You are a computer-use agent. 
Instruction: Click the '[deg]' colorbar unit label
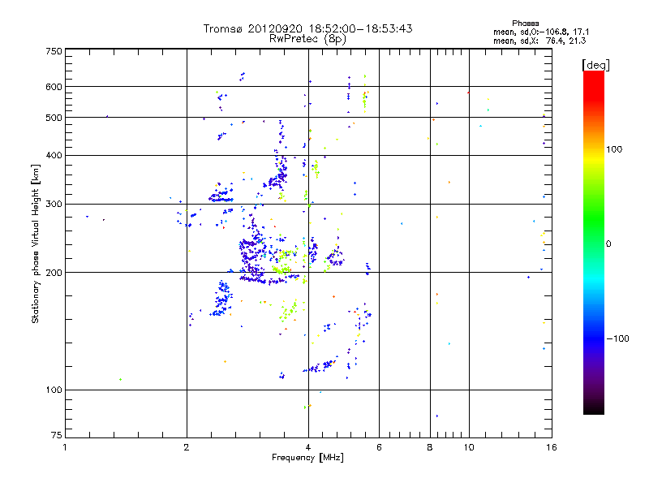(595, 65)
